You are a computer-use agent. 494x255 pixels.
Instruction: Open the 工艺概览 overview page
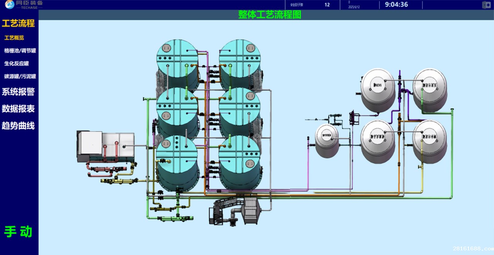point(14,38)
